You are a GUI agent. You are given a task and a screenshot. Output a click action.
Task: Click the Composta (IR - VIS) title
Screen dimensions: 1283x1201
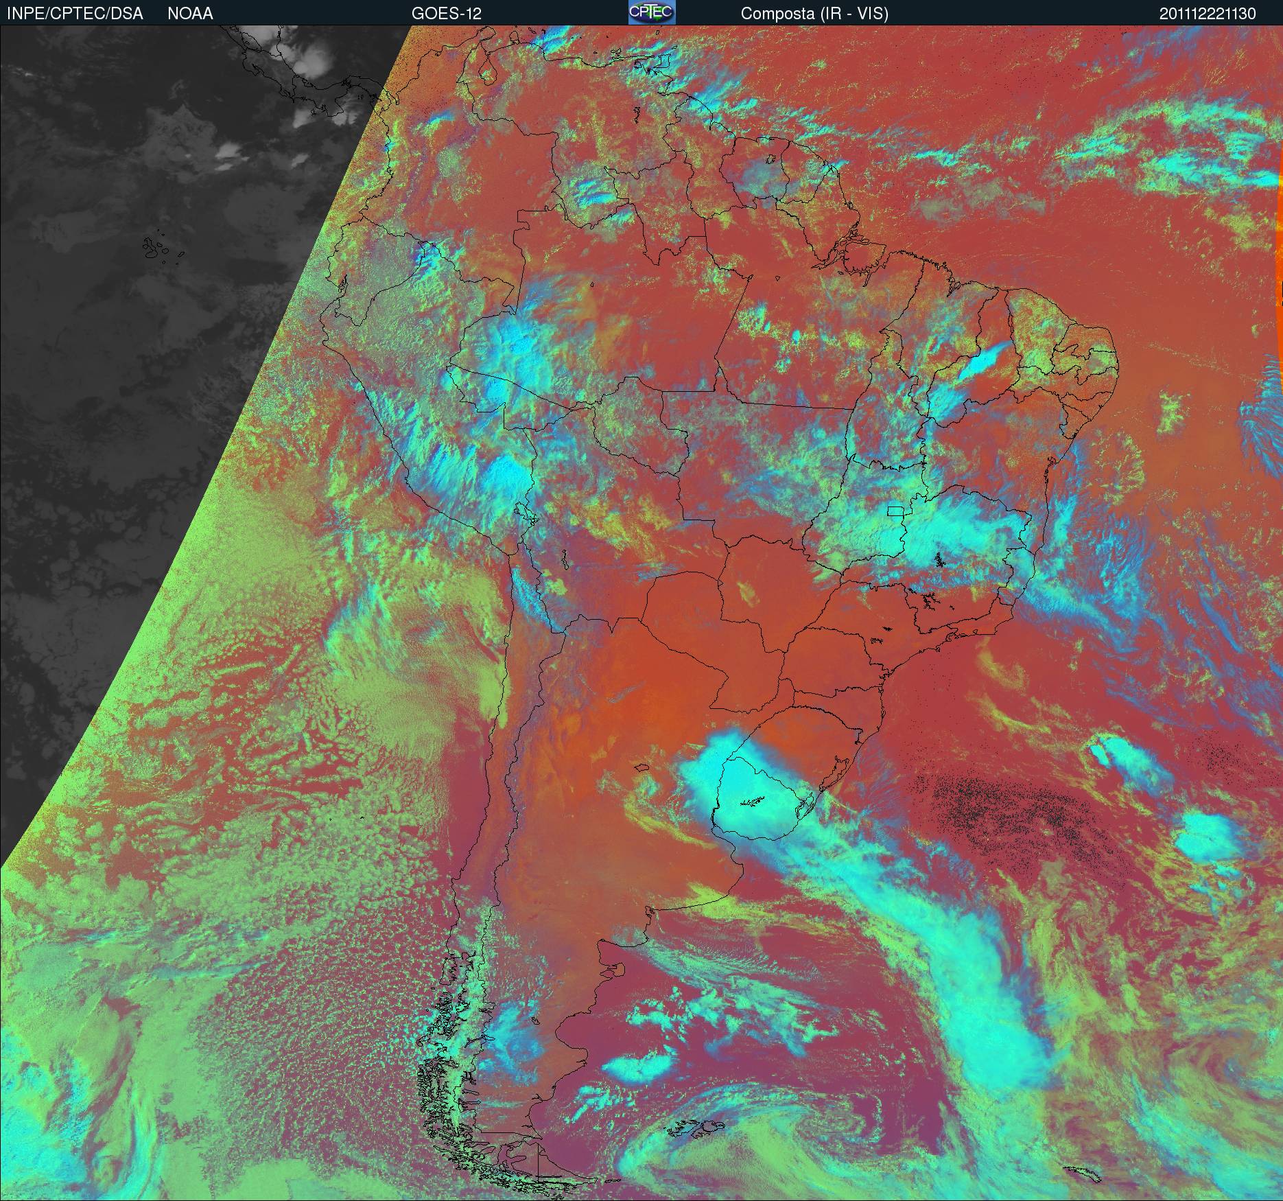tap(814, 14)
